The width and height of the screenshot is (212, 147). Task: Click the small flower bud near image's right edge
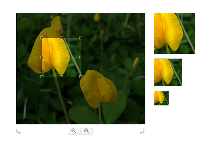point(136,63)
